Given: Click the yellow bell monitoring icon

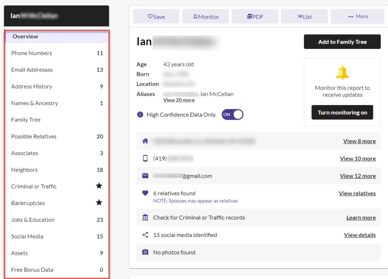Looking at the screenshot, I should point(342,72).
